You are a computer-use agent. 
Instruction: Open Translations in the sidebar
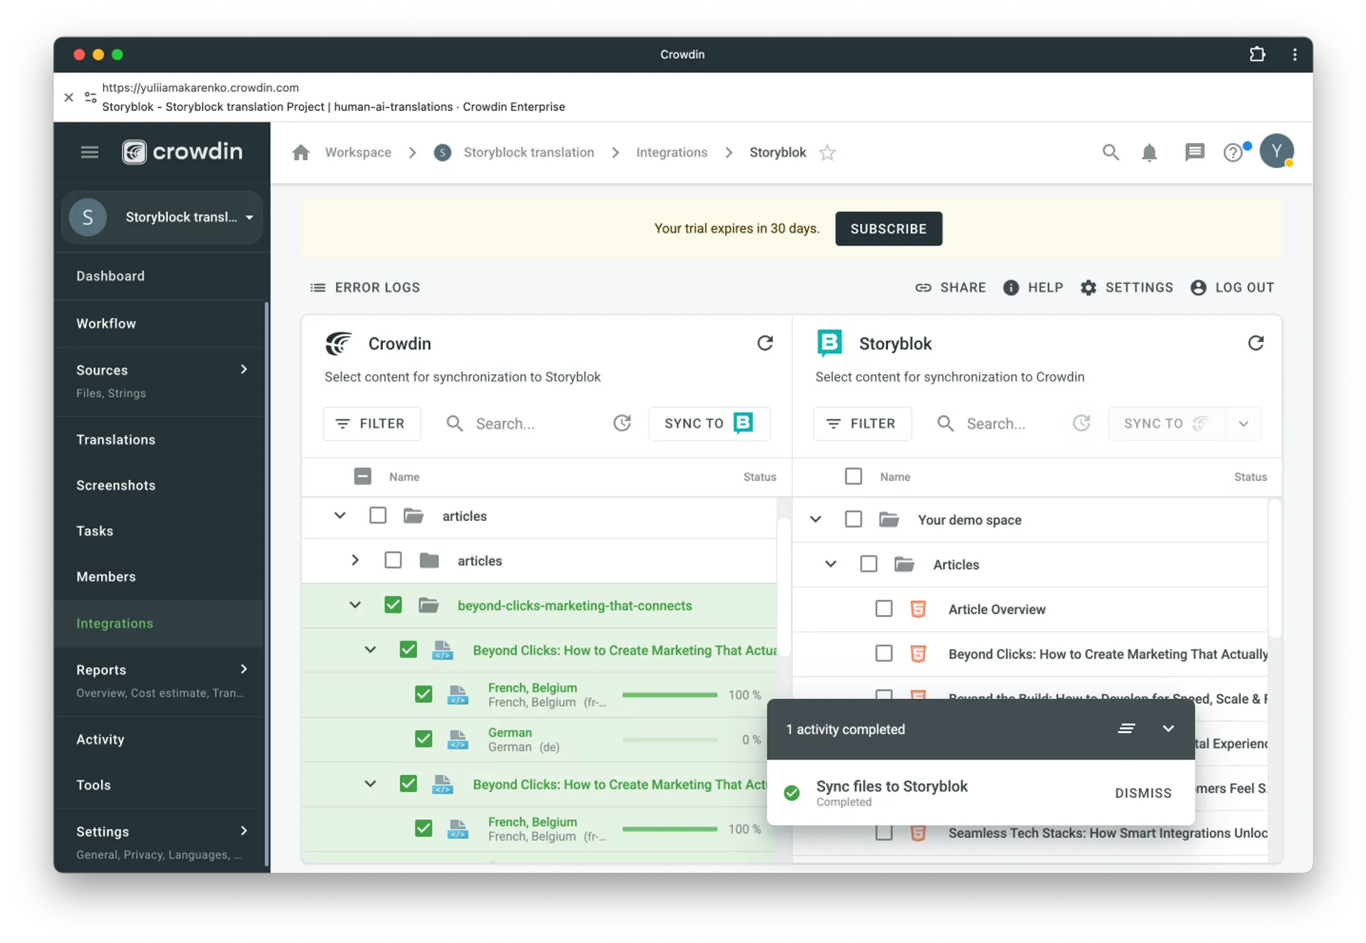pos(116,440)
